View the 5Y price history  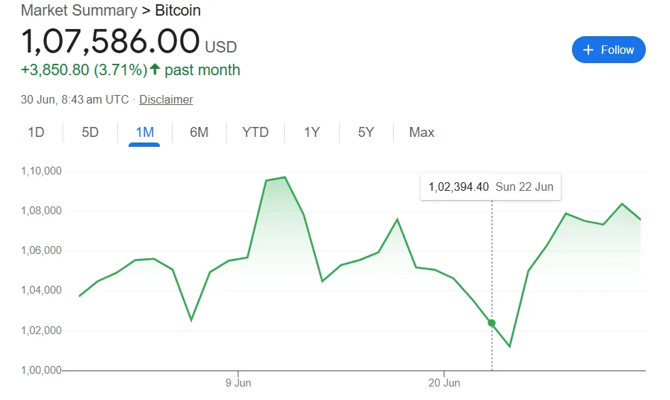point(365,133)
